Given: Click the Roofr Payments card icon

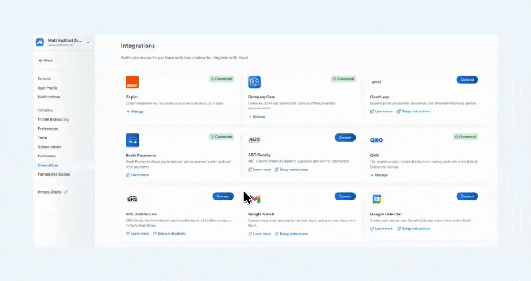Looking at the screenshot, I should pyautogui.click(x=132, y=140).
